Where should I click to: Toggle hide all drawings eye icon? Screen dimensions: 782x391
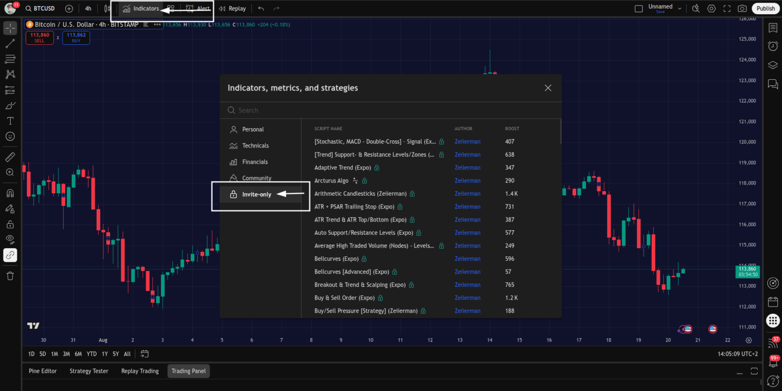10,239
